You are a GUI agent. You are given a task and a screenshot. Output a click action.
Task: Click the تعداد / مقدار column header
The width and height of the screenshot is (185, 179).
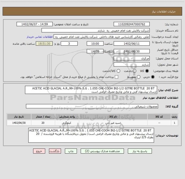coord(43,117)
